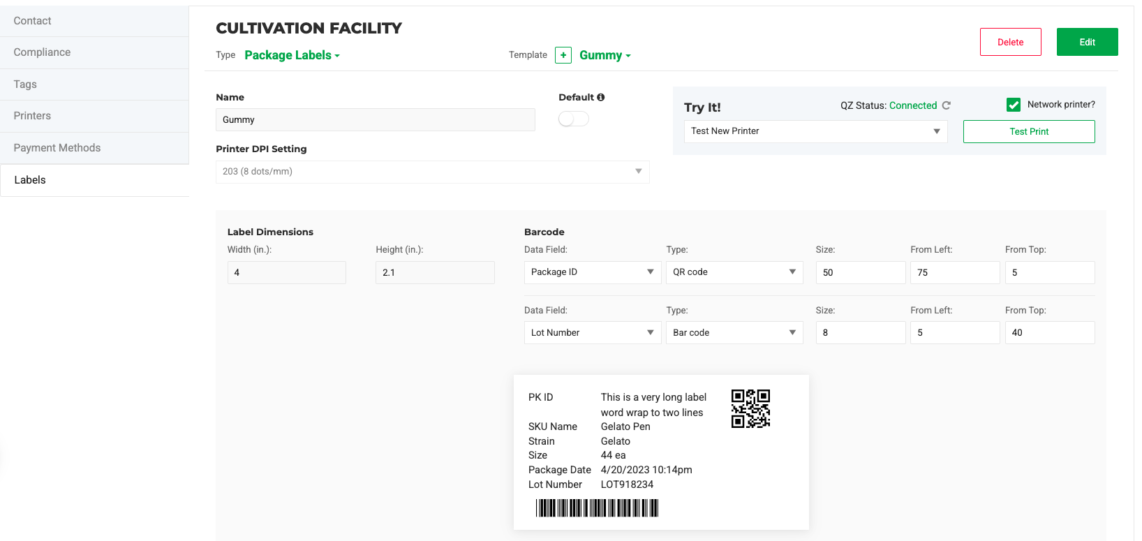Image resolution: width=1142 pixels, height=541 pixels.
Task: Open the Bar code type dropdown
Action: point(734,333)
